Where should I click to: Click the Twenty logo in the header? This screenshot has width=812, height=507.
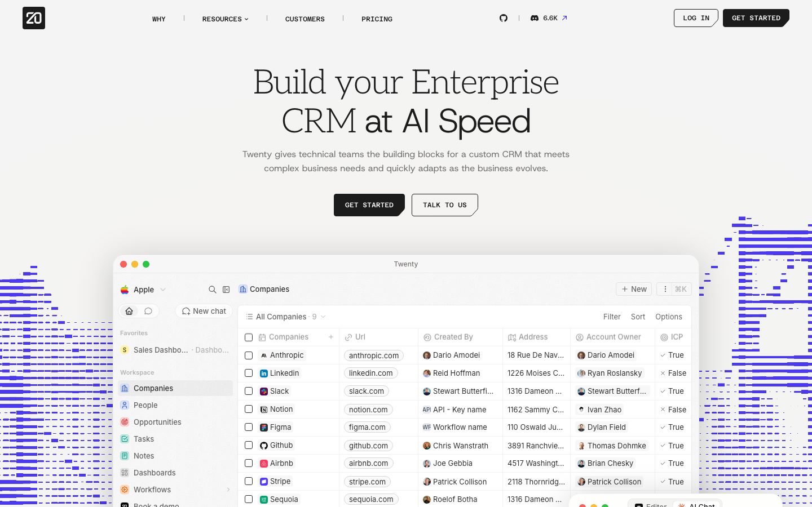coord(34,18)
